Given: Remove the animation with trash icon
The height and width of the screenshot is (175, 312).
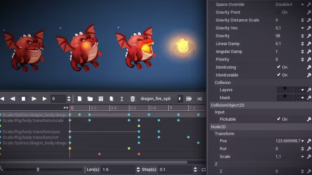Looking at the screenshot, I should tap(132, 99).
